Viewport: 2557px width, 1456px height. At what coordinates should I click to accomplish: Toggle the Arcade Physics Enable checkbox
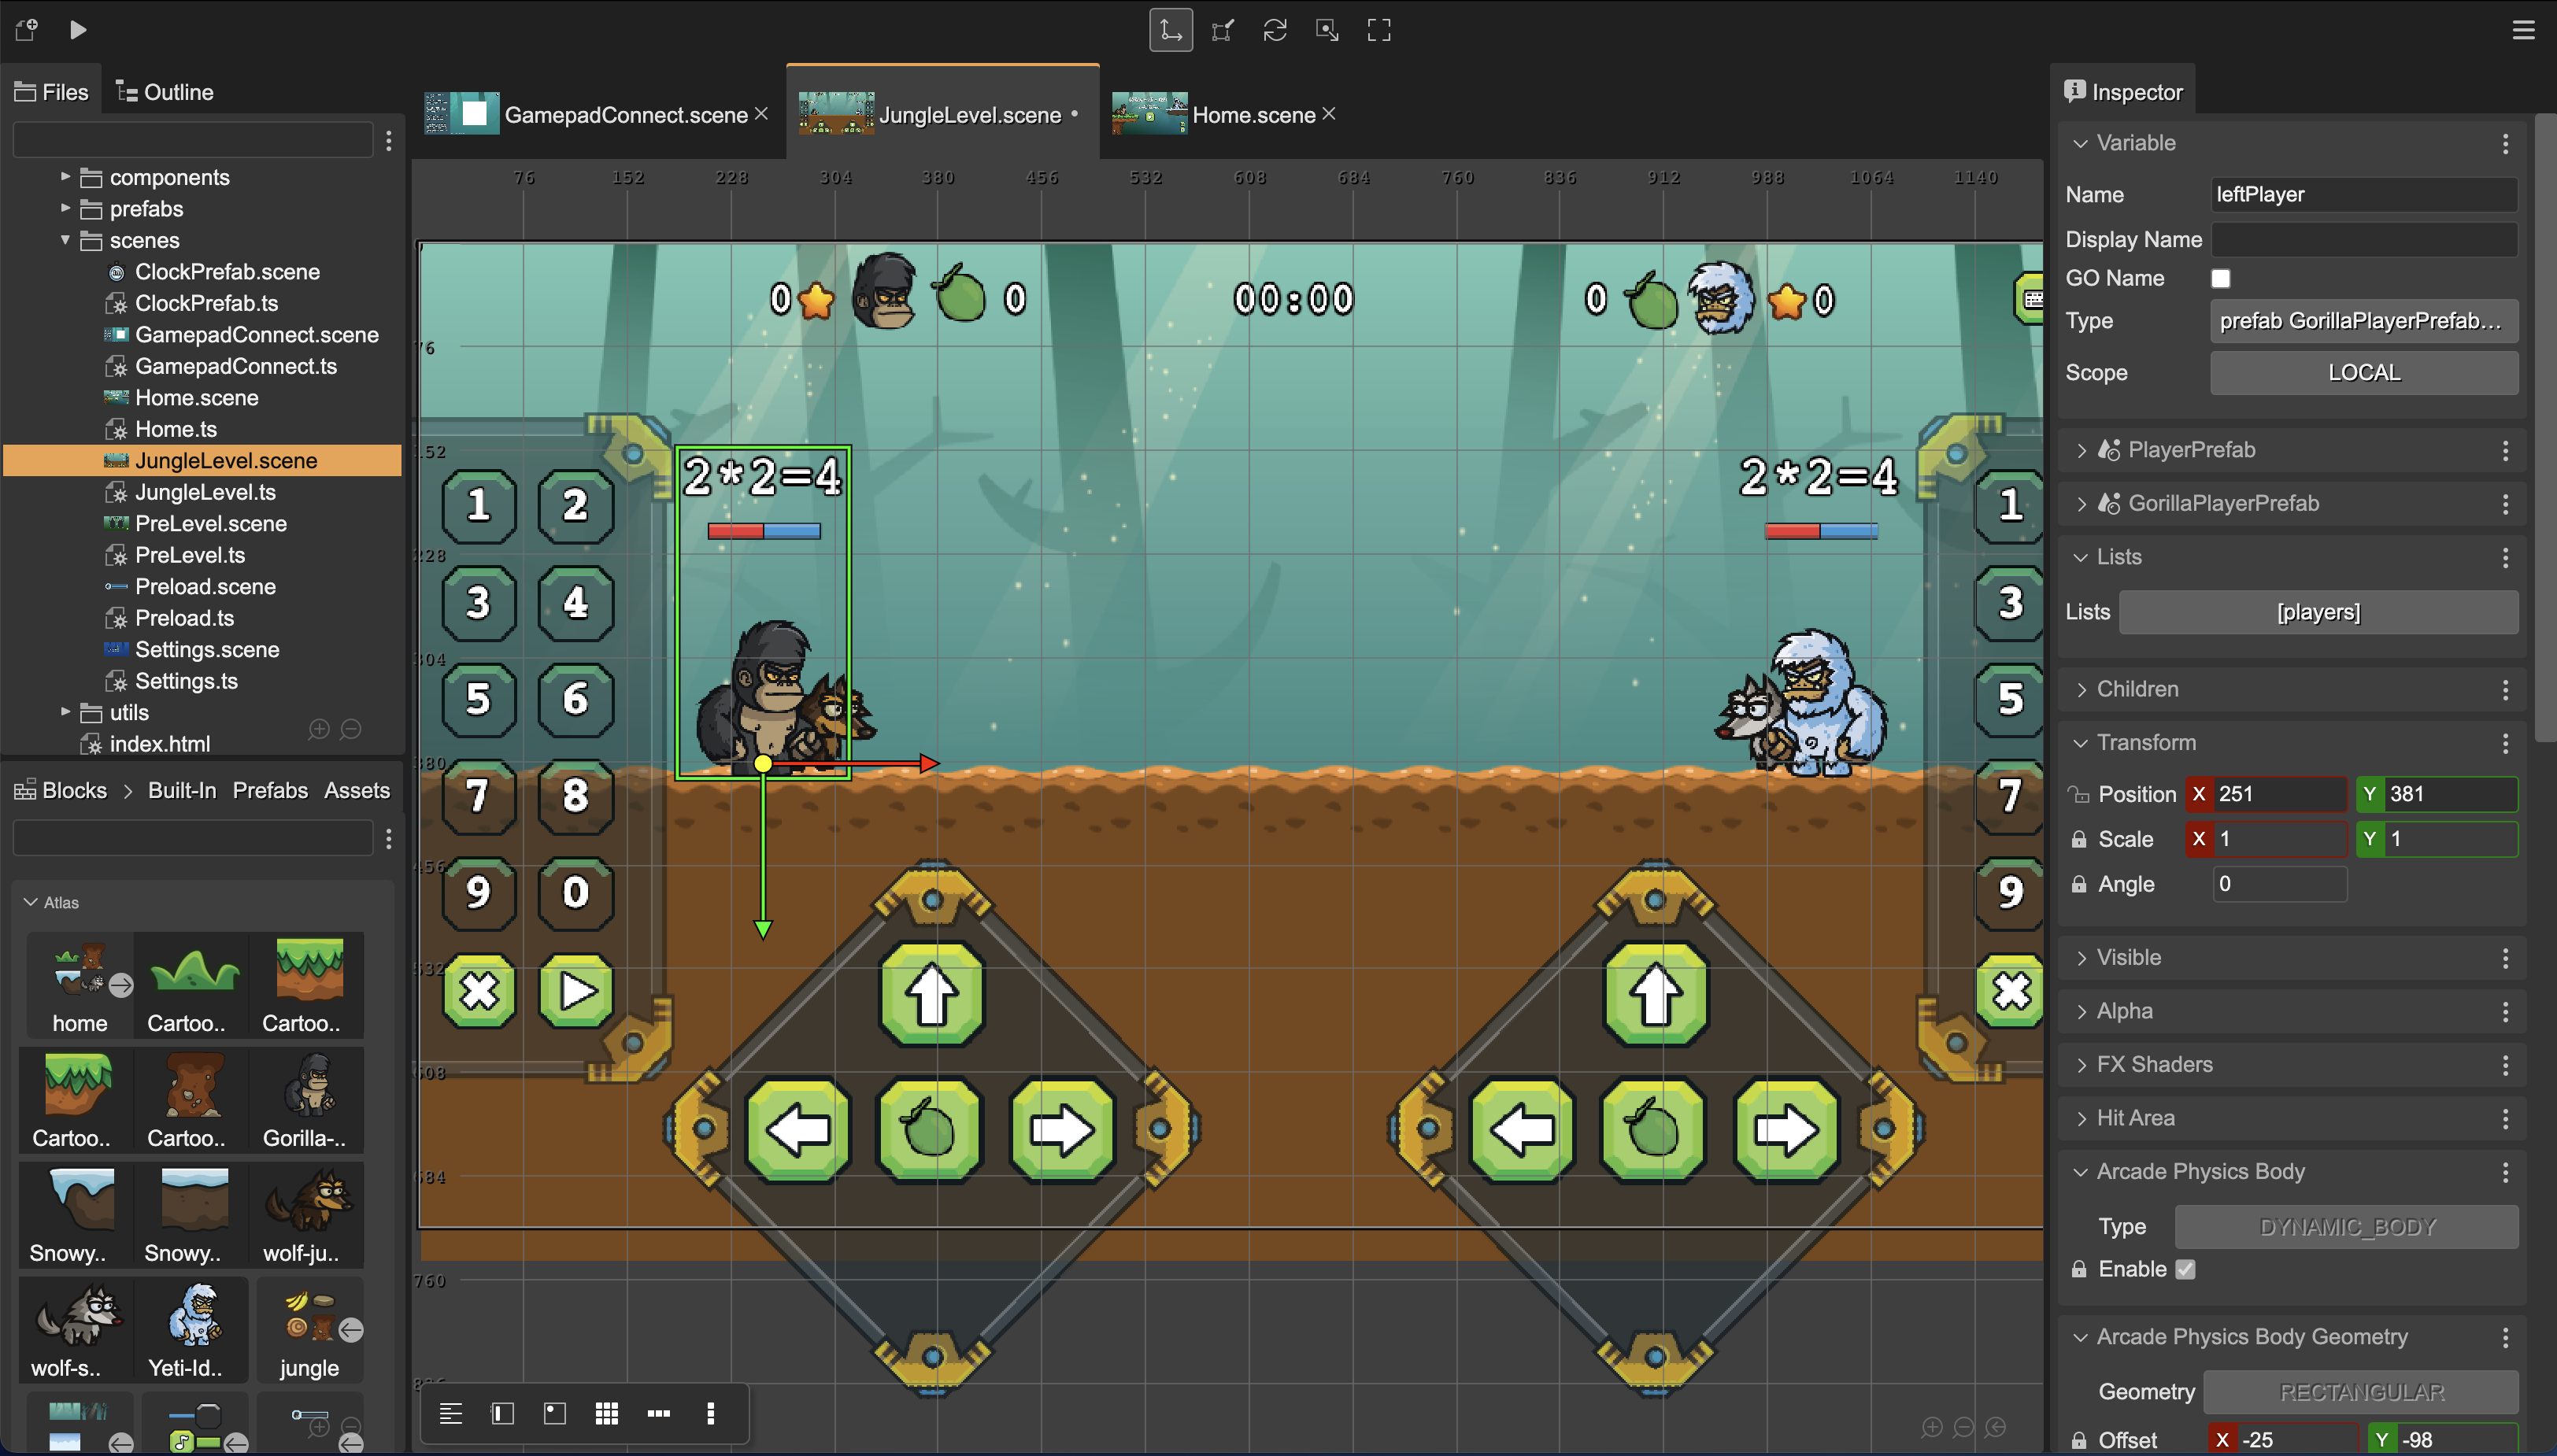2185,1269
